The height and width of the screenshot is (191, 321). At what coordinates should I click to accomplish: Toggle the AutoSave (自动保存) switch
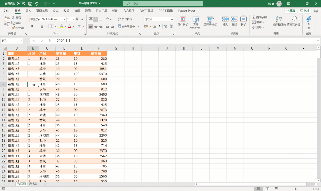pyautogui.click(x=21, y=4)
